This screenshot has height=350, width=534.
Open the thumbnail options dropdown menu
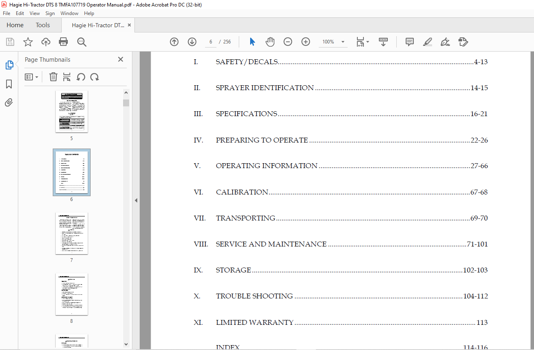point(32,77)
